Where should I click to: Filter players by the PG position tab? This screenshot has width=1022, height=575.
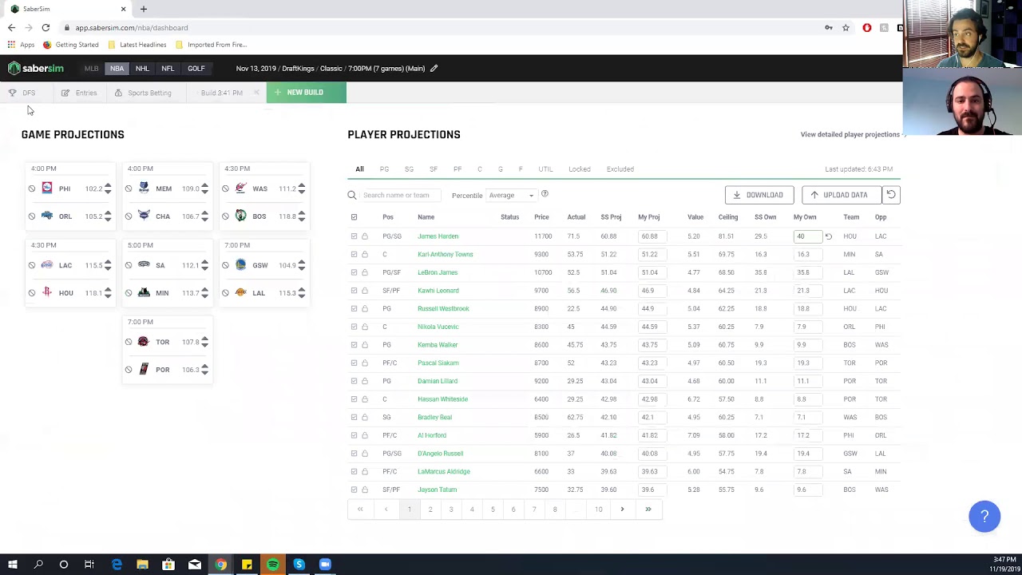[x=384, y=169]
